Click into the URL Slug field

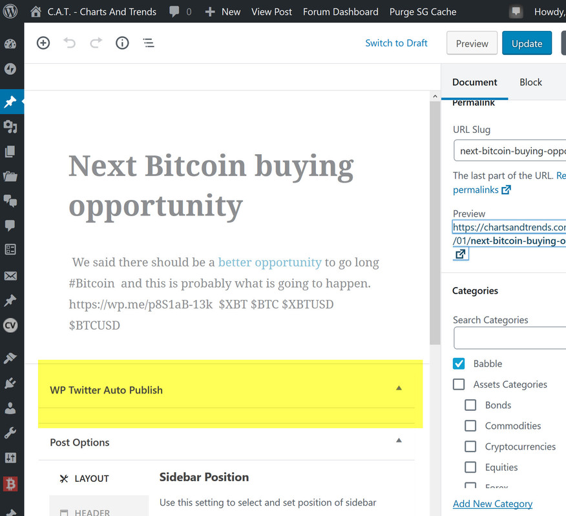(x=510, y=151)
